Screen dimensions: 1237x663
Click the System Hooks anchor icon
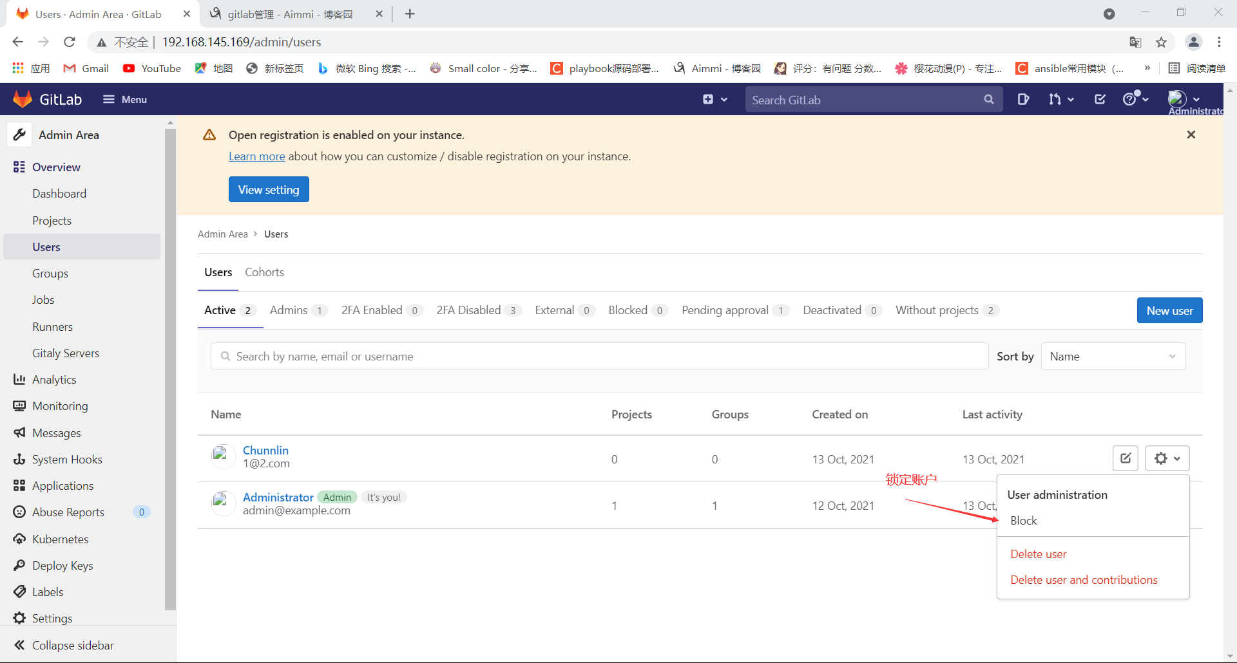tap(19, 460)
